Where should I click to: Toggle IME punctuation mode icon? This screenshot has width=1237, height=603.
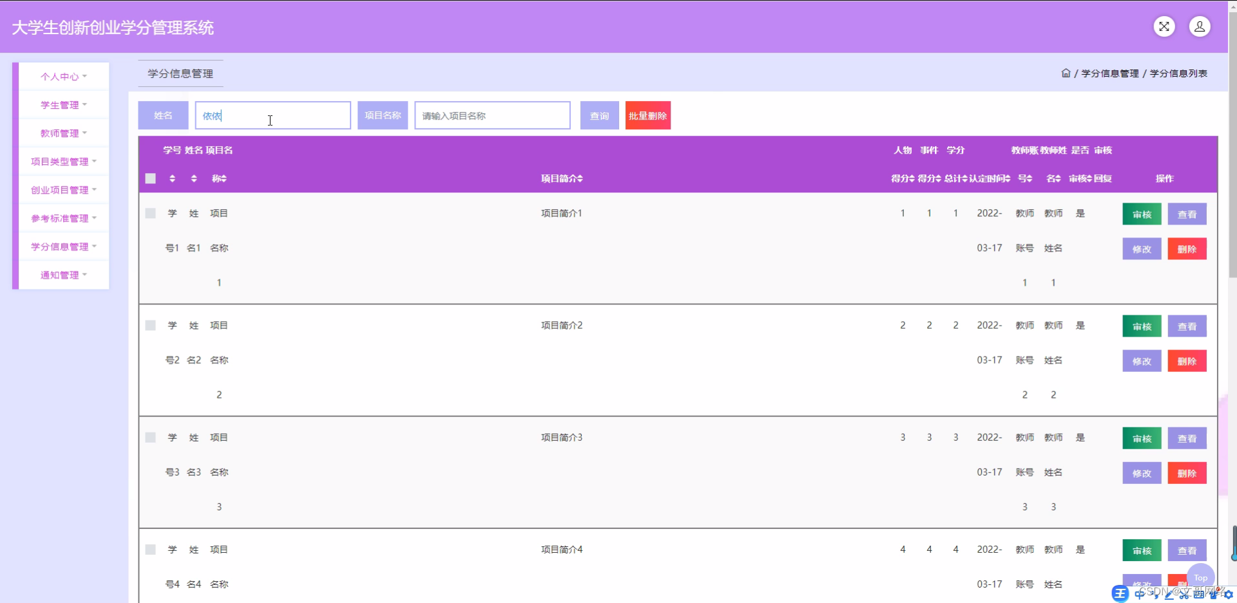coord(1155,595)
